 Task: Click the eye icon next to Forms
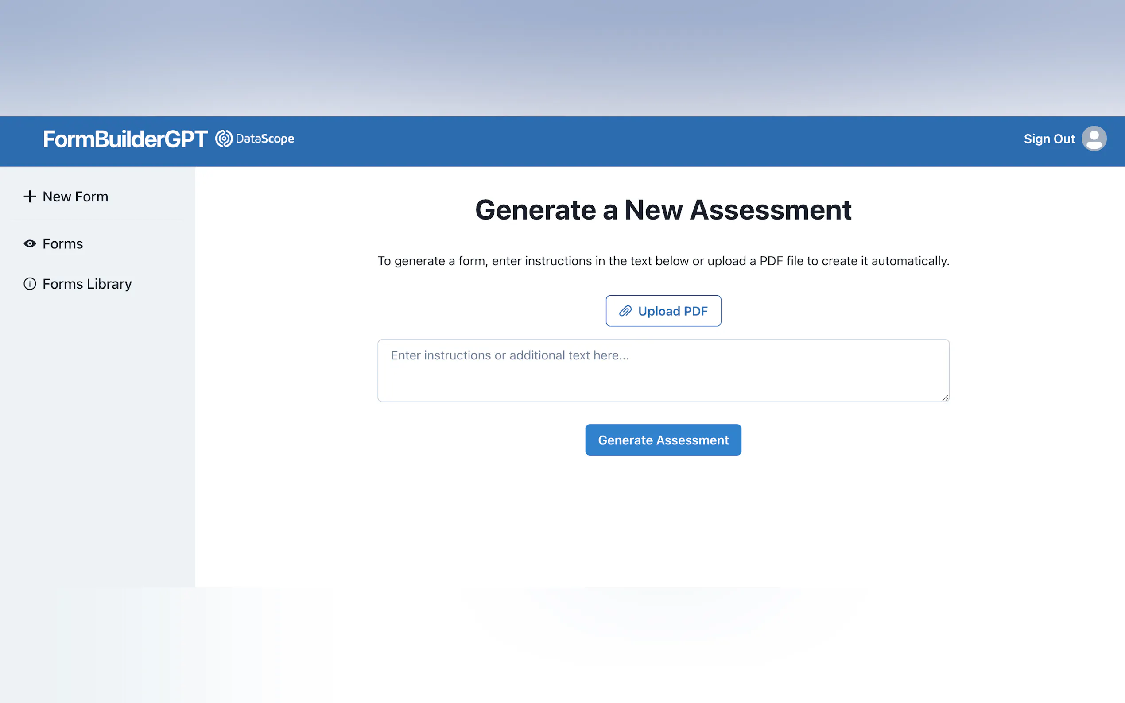[30, 243]
